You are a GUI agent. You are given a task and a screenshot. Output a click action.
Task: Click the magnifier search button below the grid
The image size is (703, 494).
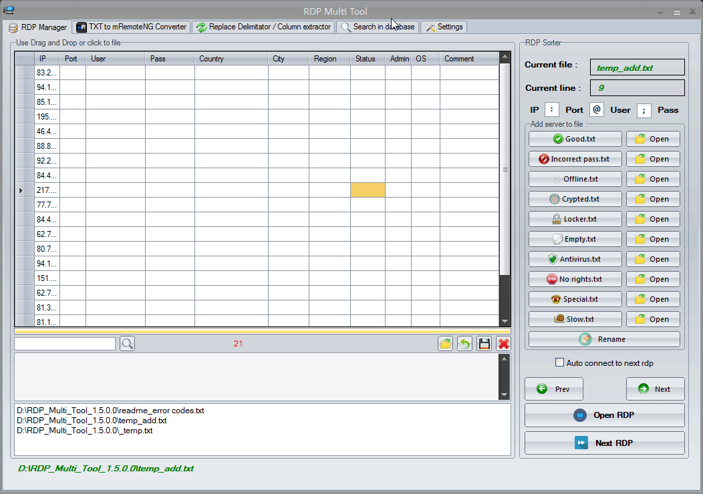pos(128,344)
